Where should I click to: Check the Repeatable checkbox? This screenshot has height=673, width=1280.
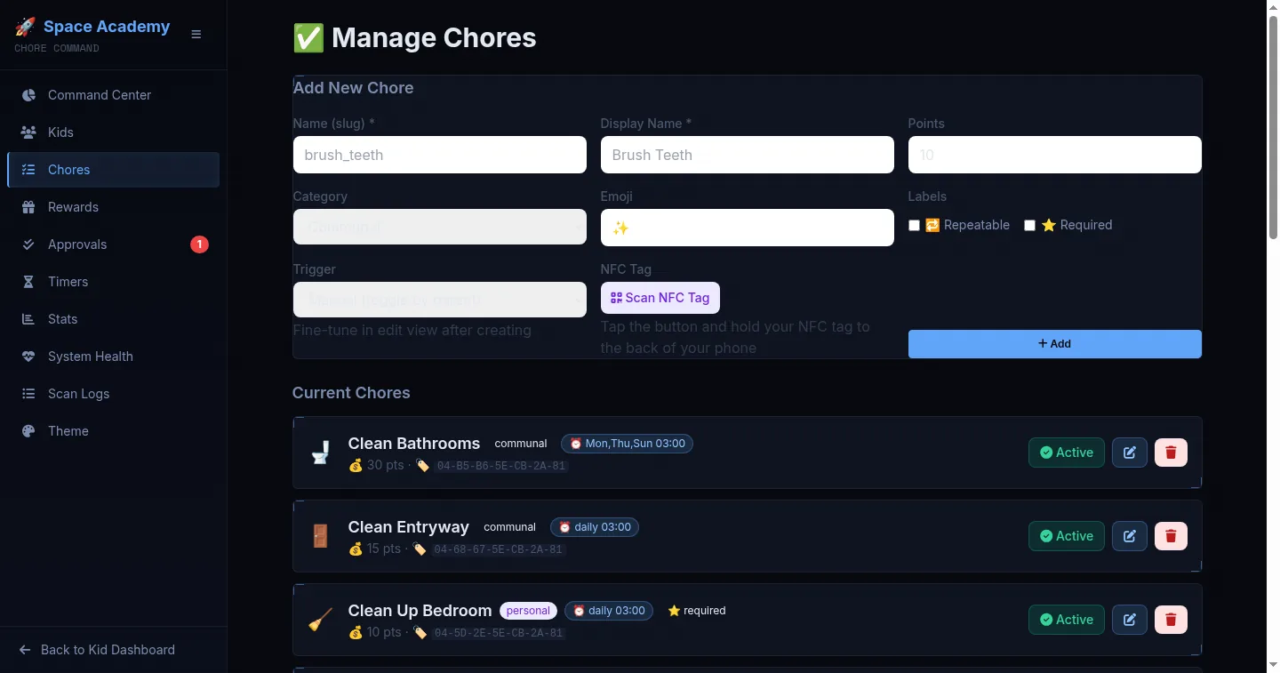914,226
